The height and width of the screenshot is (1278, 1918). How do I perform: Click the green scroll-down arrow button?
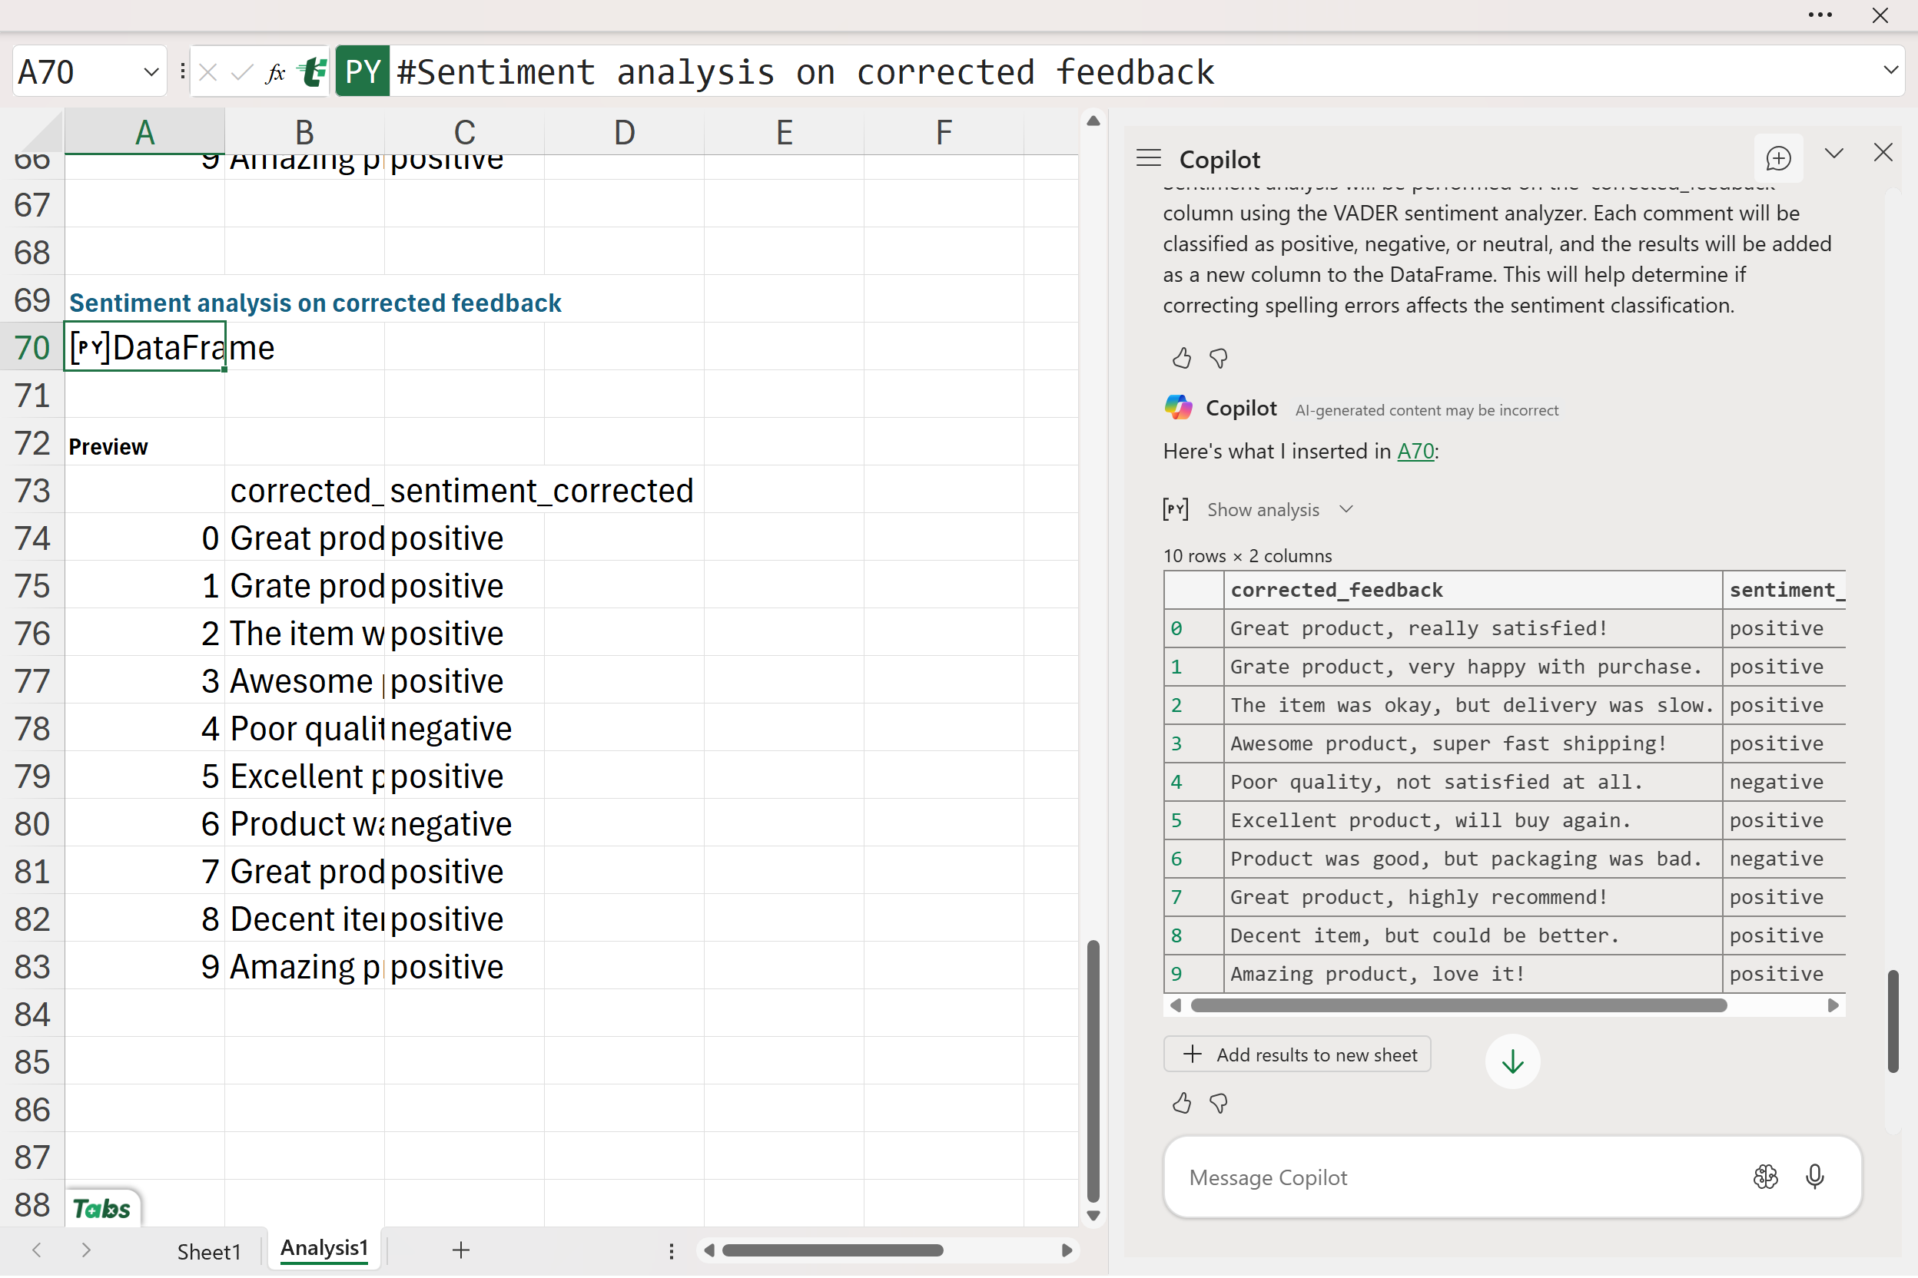click(x=1512, y=1061)
